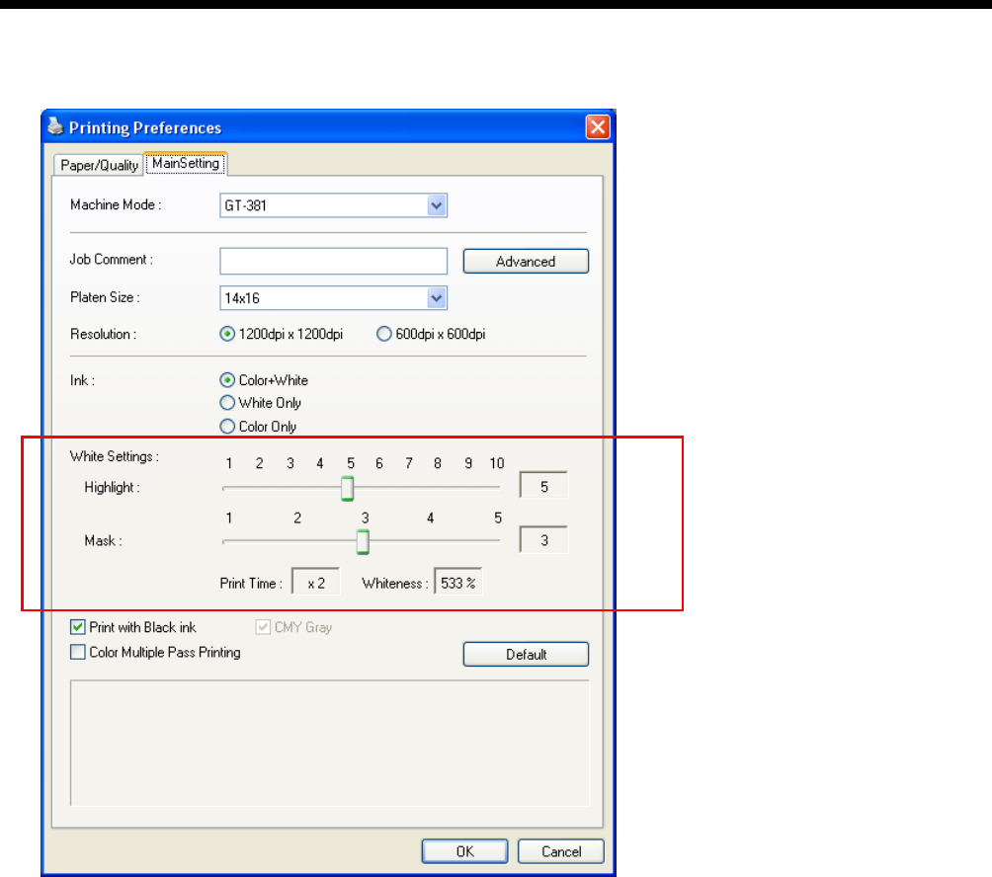This screenshot has height=877, width=992.
Task: Click the Highlight value box showing 5
Action: [543, 486]
